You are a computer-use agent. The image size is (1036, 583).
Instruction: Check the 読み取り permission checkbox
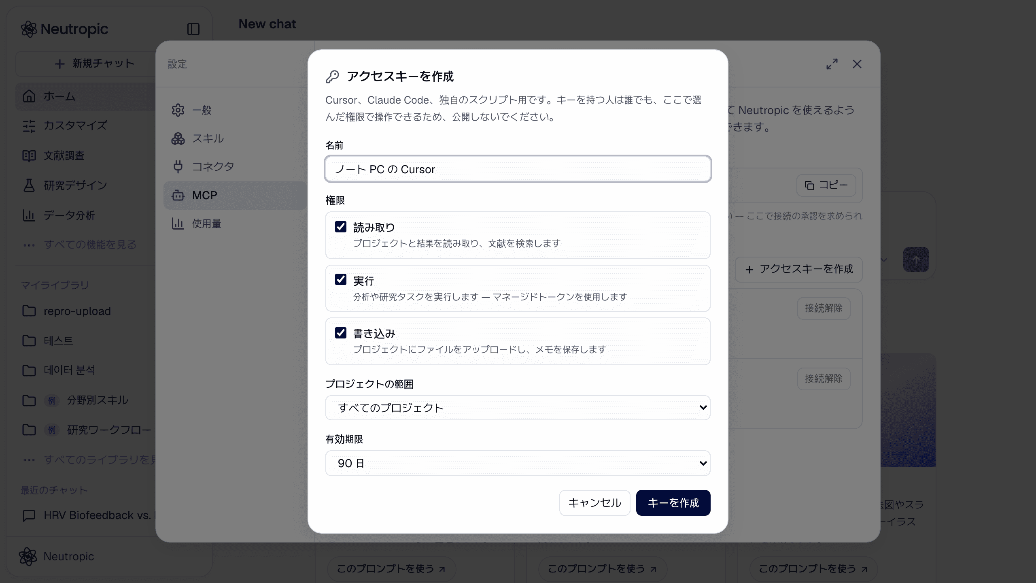(341, 227)
